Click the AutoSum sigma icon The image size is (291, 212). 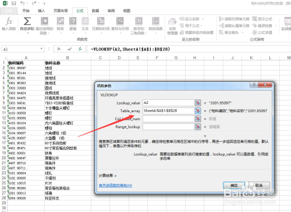27,21
